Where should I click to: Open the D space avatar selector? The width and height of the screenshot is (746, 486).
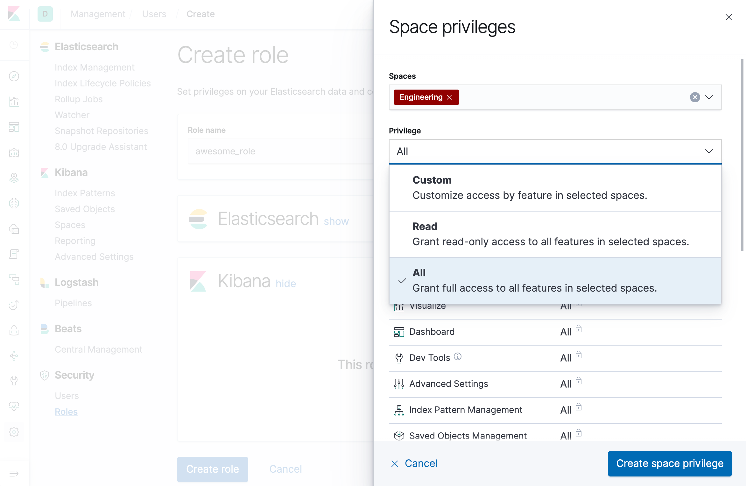click(45, 14)
